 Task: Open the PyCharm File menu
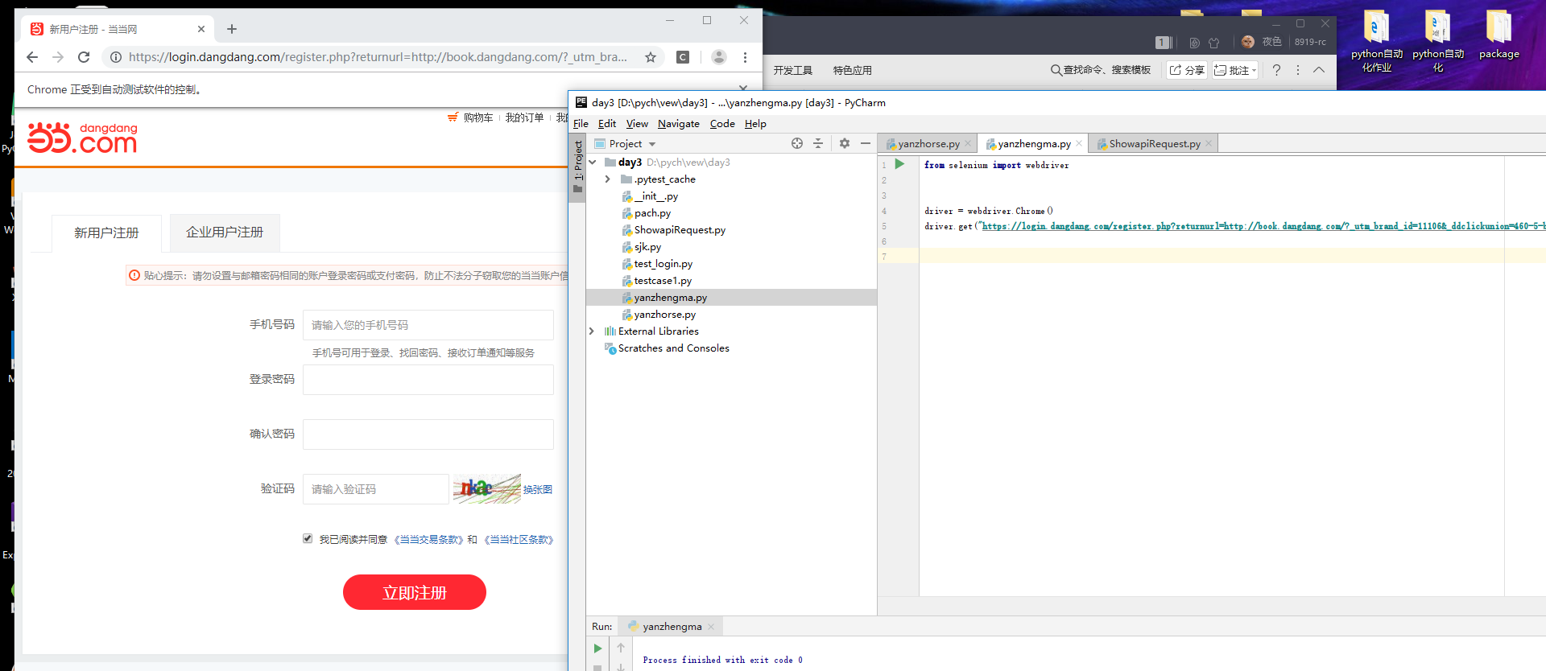[581, 123]
